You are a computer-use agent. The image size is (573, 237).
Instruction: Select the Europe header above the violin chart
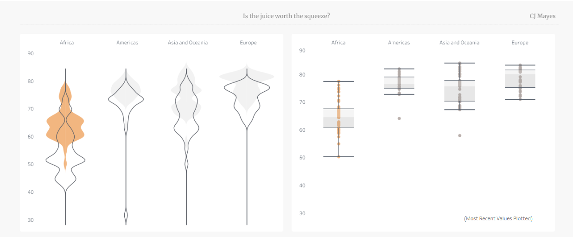pos(248,43)
